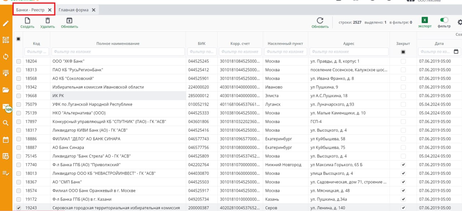This screenshot has height=211, width=462.
Task: Toggle the select-all checkbox in table header
Action: click(18, 39)
